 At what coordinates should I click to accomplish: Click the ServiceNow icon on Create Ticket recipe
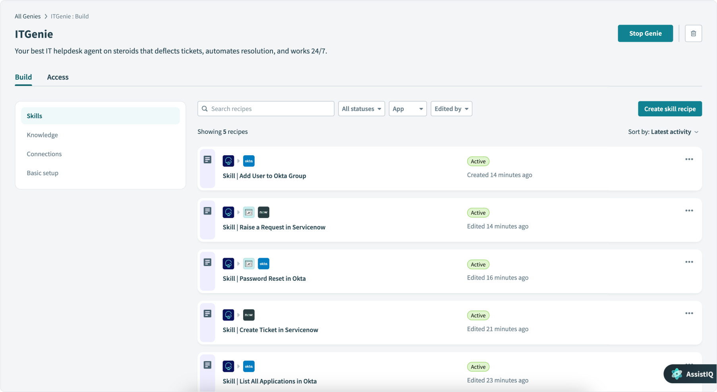click(x=249, y=315)
